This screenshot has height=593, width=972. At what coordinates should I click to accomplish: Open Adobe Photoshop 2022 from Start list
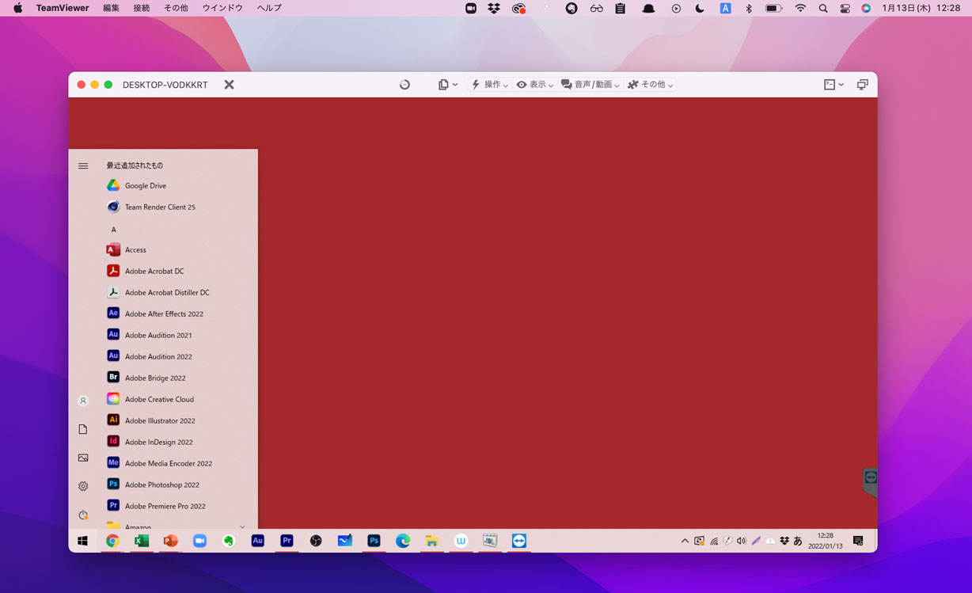point(161,485)
